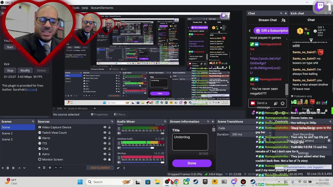Open Windows Start menu
Viewport: 333px width, 187px height.
80,182
